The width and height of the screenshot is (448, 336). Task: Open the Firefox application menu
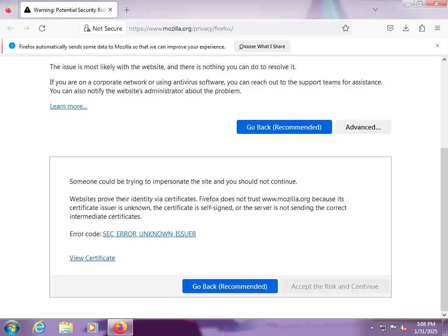tap(437, 28)
